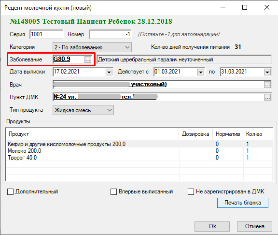Select the Молоко 200,0 row
Viewport: 278px width, 235px height.
(139, 151)
